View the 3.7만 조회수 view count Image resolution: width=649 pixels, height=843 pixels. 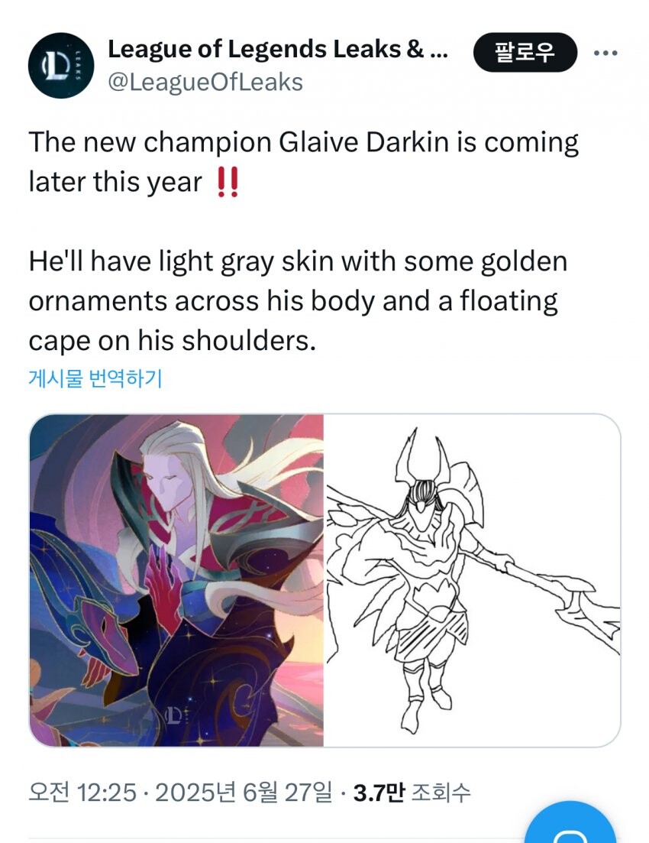pos(412,792)
